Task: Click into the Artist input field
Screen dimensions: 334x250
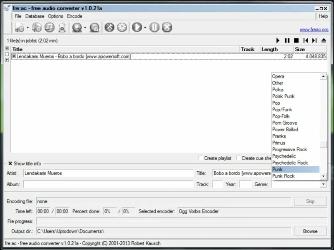Action: (x=108, y=173)
